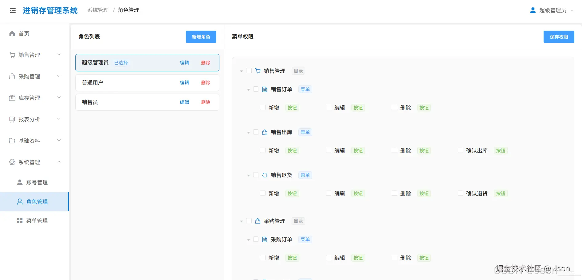Check the 销售管理 directory checkbox
This screenshot has width=582, height=280.
click(x=249, y=71)
